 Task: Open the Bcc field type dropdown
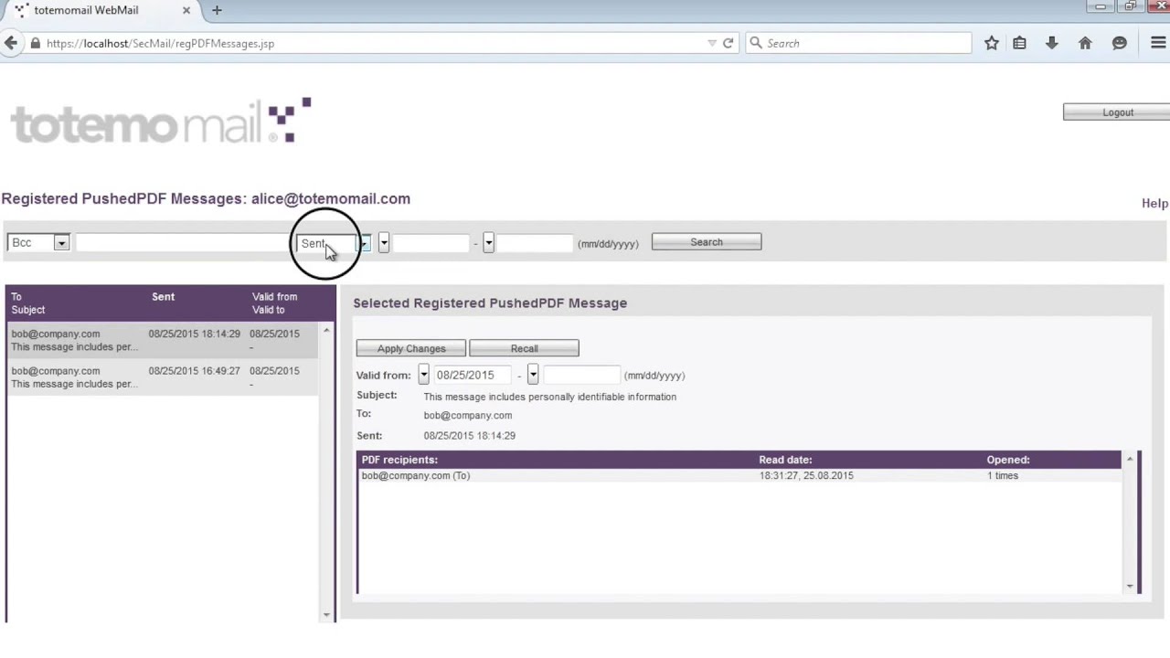point(38,242)
